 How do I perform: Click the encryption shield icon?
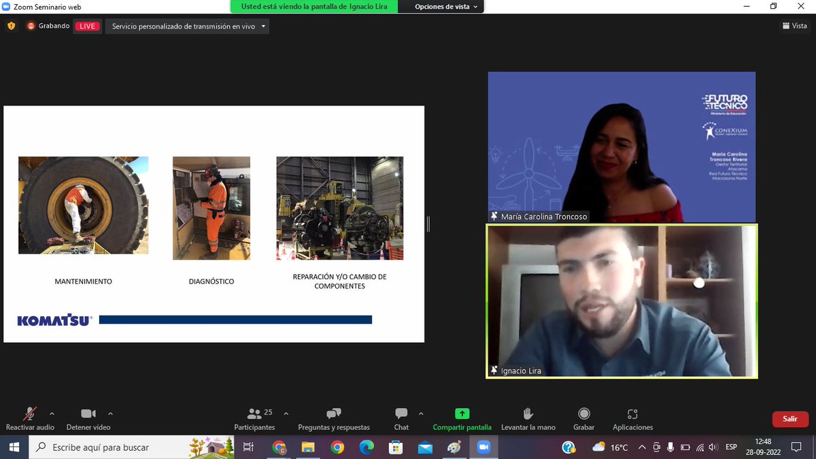tap(11, 26)
